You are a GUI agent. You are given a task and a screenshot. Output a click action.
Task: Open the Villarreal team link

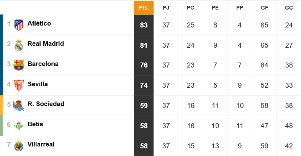41,144
